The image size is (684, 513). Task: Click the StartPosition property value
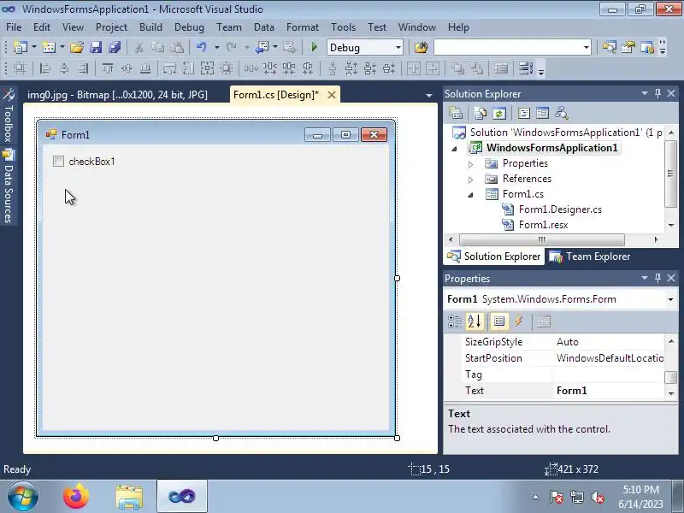click(609, 358)
